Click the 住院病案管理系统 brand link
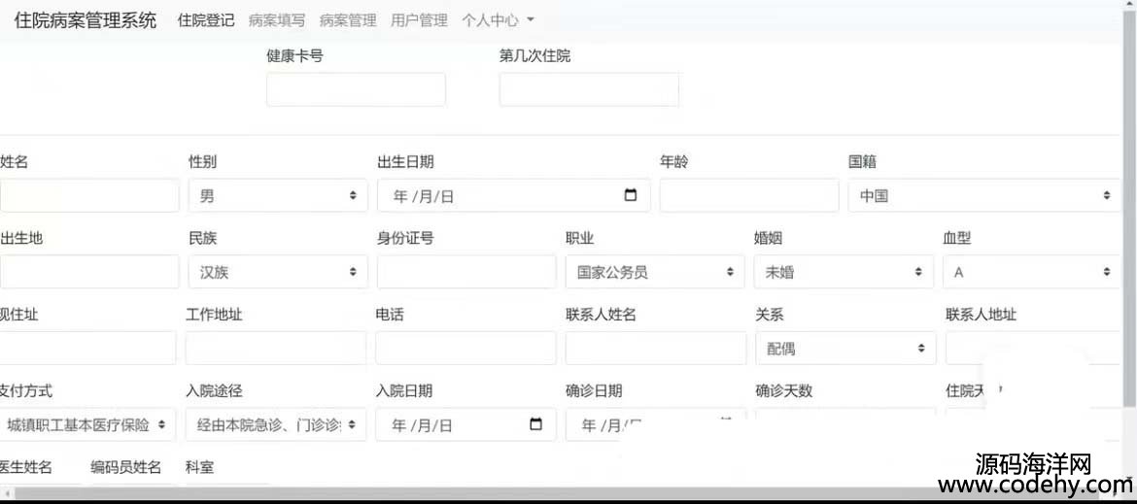1137x504 pixels. click(x=86, y=20)
